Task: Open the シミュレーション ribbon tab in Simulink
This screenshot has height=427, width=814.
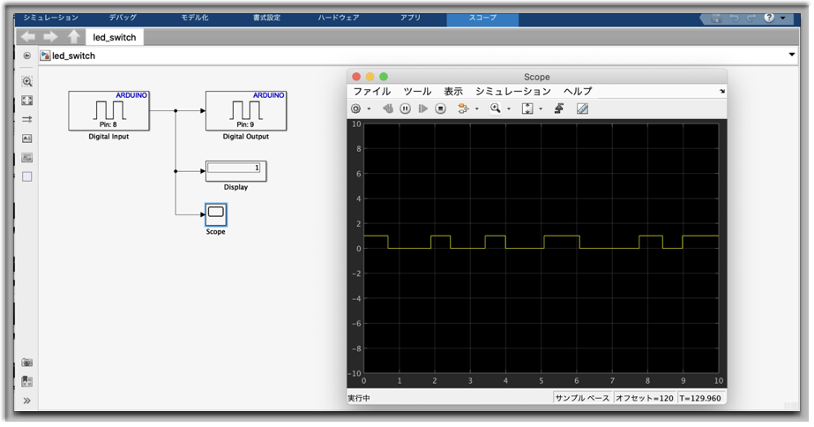Action: point(50,18)
